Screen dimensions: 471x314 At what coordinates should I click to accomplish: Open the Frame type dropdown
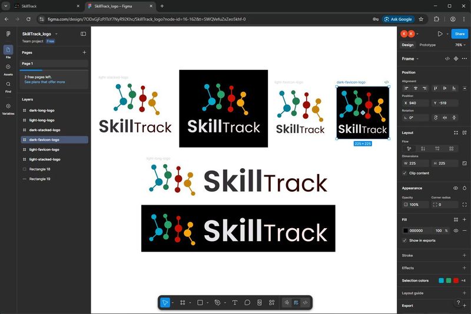tap(410, 59)
